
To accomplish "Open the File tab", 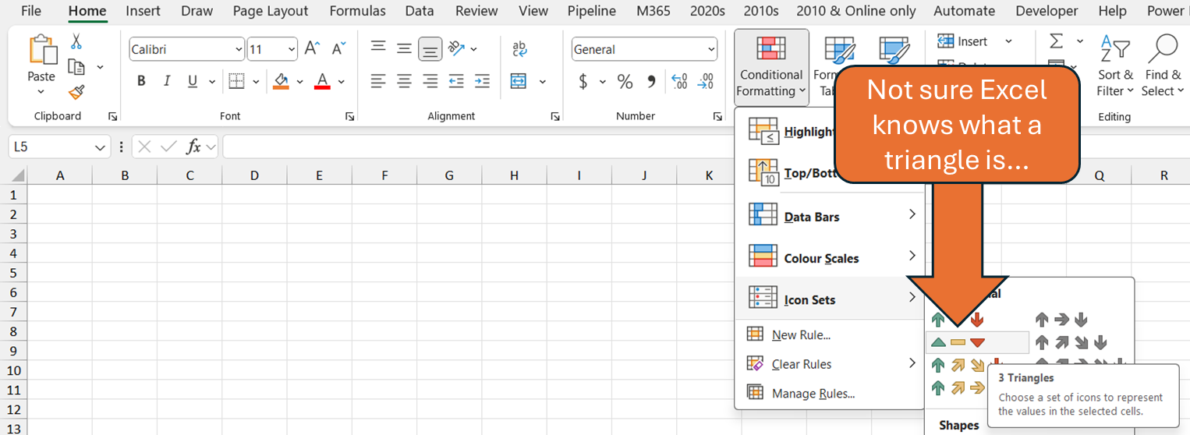I will tap(31, 11).
